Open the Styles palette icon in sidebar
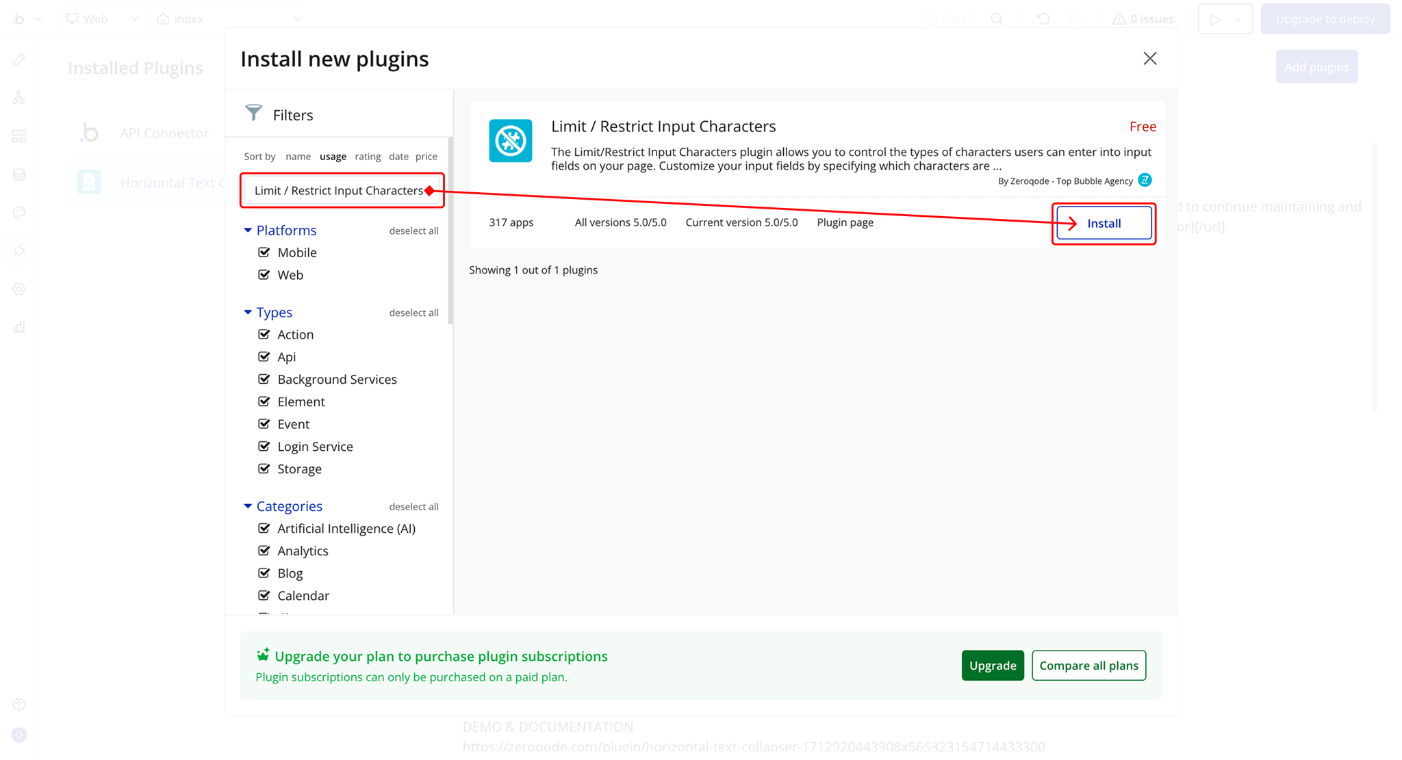The height and width of the screenshot is (760, 1402). [19, 213]
